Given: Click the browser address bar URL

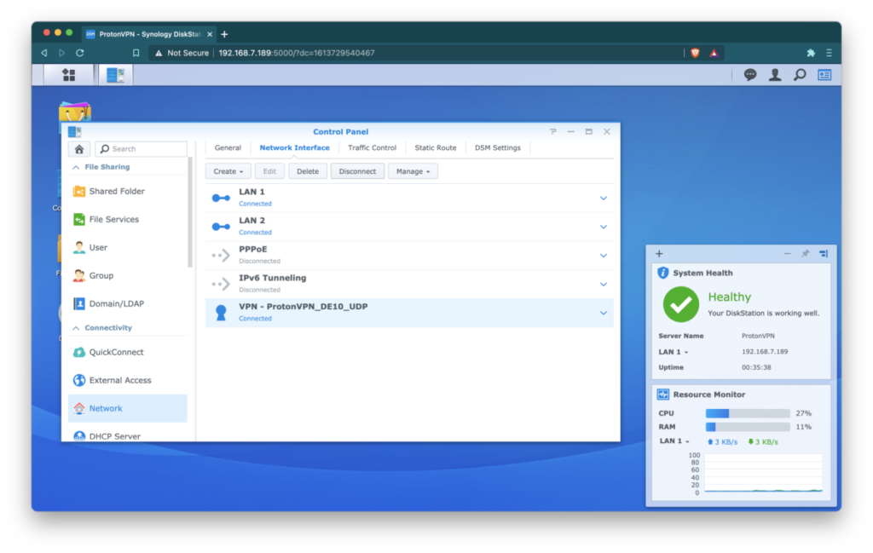Looking at the screenshot, I should tap(297, 53).
